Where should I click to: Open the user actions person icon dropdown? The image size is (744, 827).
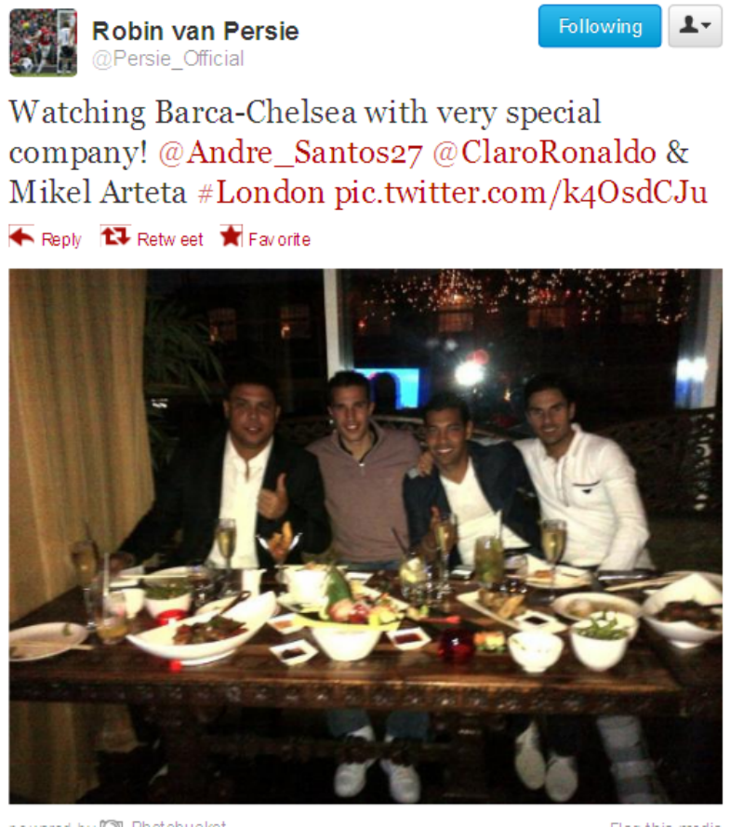689,25
